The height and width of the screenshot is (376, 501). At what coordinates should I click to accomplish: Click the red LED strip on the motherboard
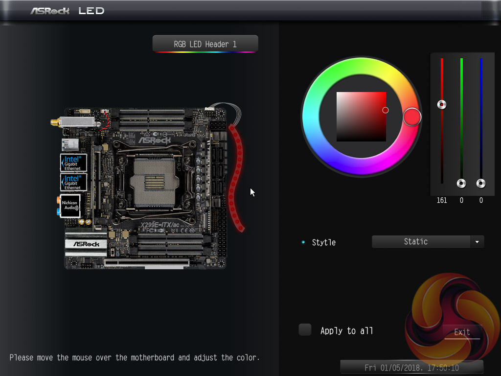(x=236, y=178)
